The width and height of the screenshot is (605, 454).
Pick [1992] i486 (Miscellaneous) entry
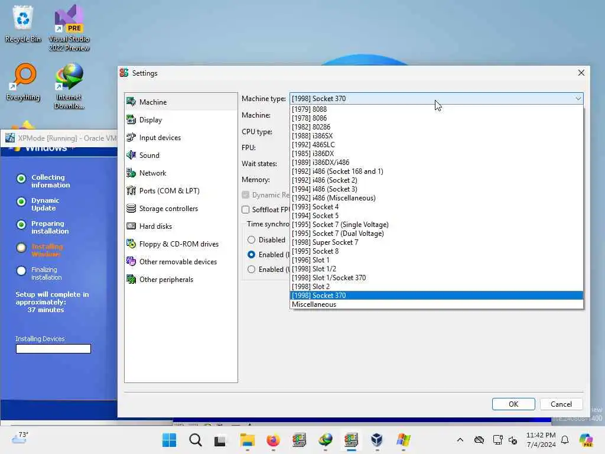(x=437, y=198)
